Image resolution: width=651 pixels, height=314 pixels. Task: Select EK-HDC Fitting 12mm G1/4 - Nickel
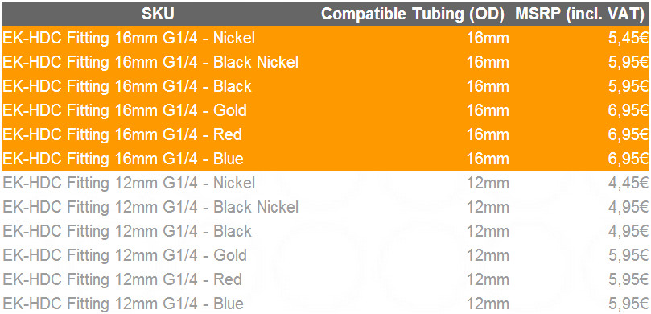pos(325,183)
